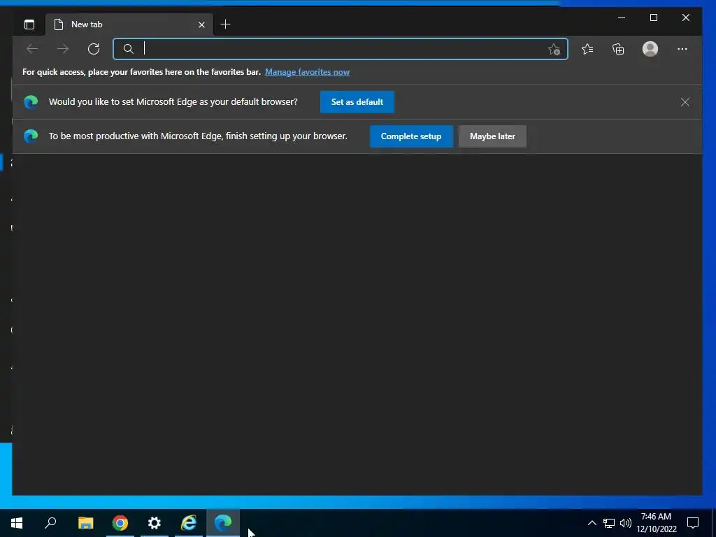Screen dimensions: 716x537
Task: Click Edge logo in default browser prompt
Action: pos(31,102)
